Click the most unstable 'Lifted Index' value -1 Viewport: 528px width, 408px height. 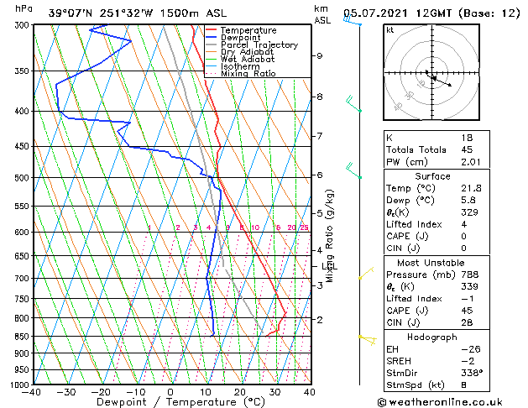pyautogui.click(x=468, y=299)
